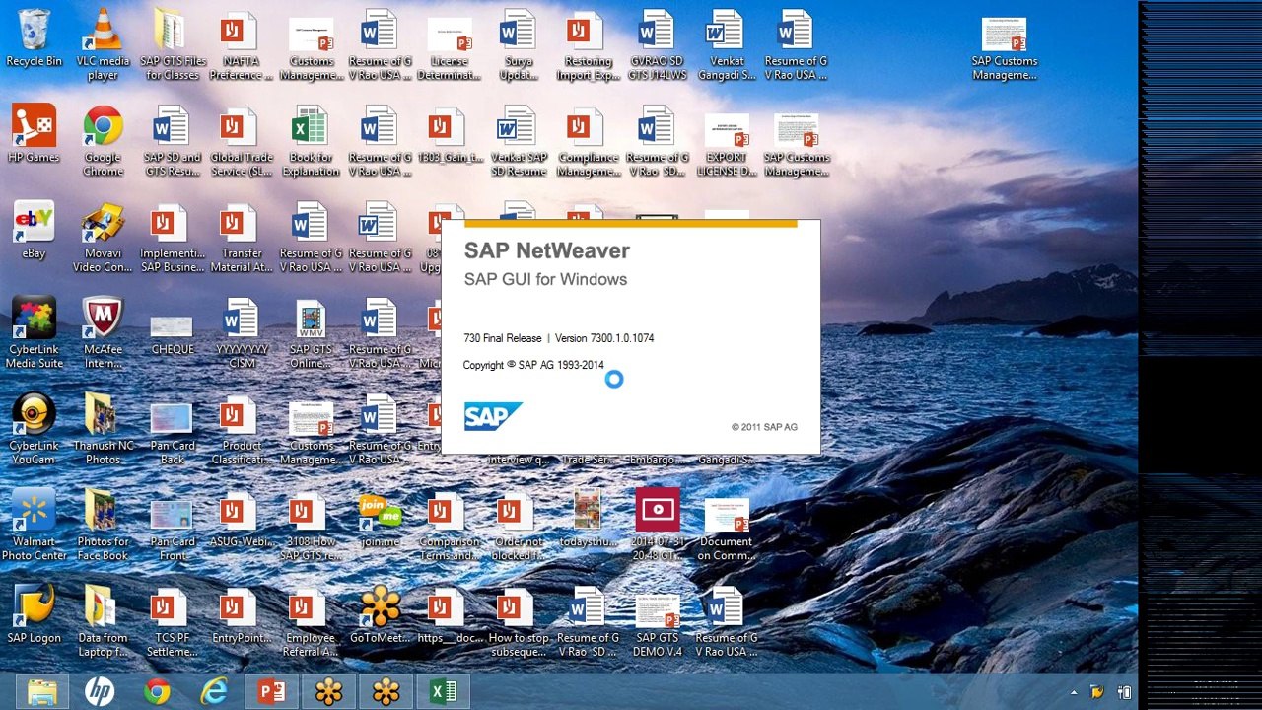Viewport: 1262px width, 710px height.
Task: Select the Employee Referral A... file
Action: point(311,622)
